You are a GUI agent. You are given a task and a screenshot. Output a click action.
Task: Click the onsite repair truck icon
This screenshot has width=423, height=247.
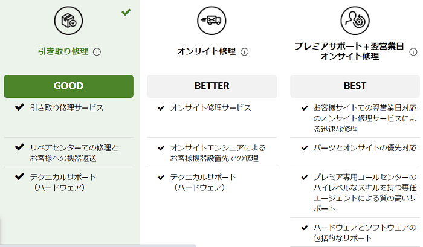click(x=211, y=21)
